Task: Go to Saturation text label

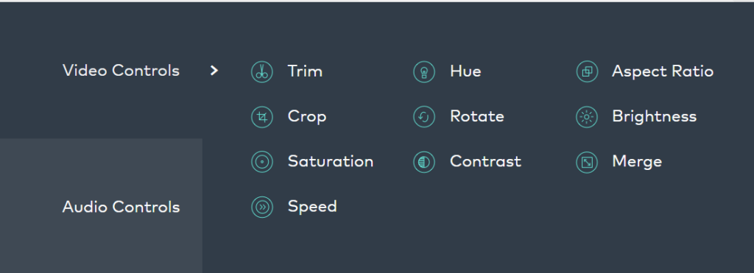Action: click(331, 161)
